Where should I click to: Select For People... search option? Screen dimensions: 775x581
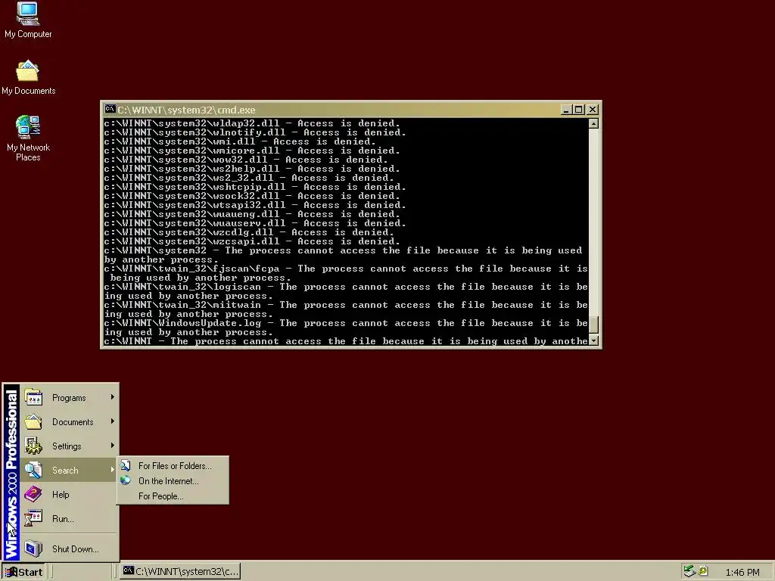173,496
